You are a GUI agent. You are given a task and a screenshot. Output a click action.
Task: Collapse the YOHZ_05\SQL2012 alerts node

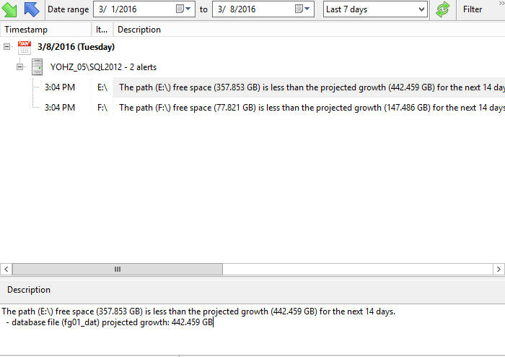coord(21,67)
